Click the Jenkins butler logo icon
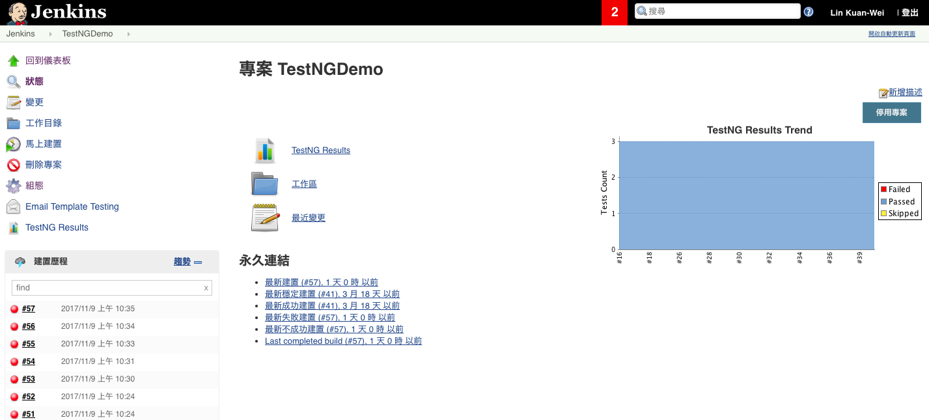The width and height of the screenshot is (929, 420). coord(18,12)
